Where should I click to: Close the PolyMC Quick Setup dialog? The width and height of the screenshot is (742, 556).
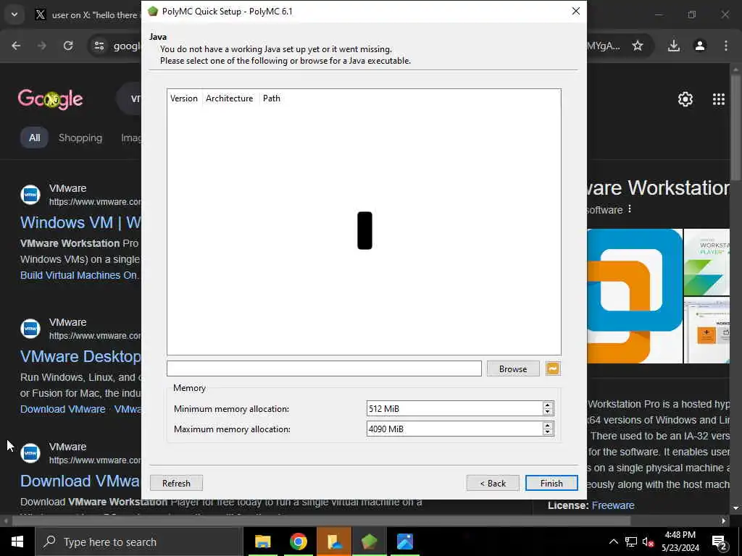click(x=575, y=11)
